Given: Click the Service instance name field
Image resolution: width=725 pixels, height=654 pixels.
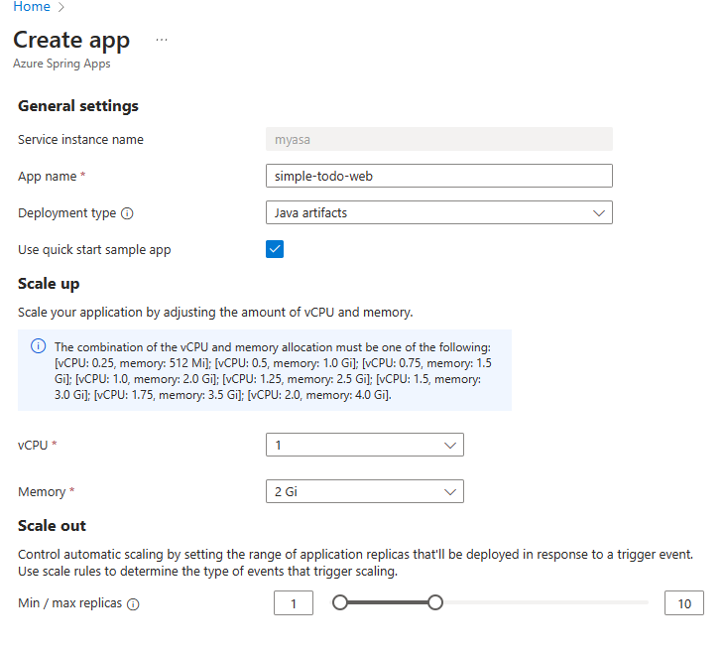Looking at the screenshot, I should (438, 139).
